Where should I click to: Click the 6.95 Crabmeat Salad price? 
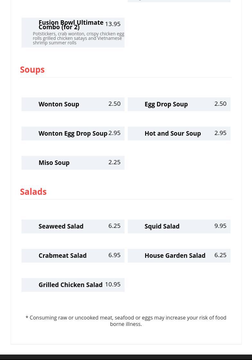tap(114, 255)
